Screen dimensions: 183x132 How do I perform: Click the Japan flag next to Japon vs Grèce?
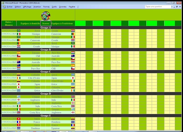click(19, 84)
